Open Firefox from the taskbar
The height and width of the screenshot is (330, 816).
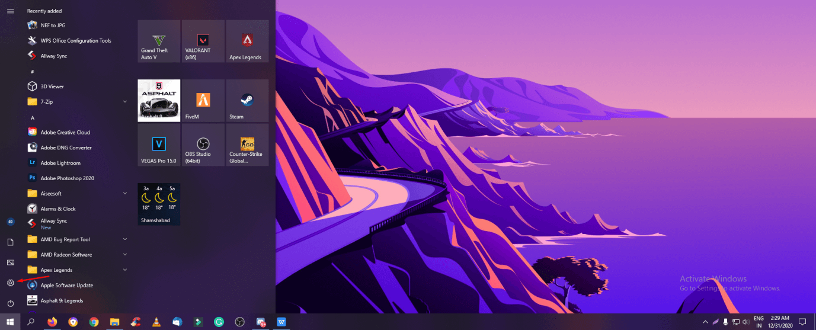[x=52, y=322]
